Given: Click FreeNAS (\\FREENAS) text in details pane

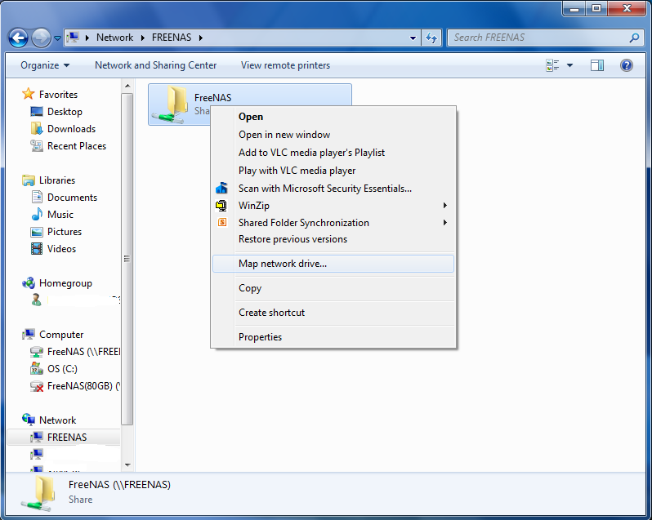Looking at the screenshot, I should pyautogui.click(x=119, y=485).
